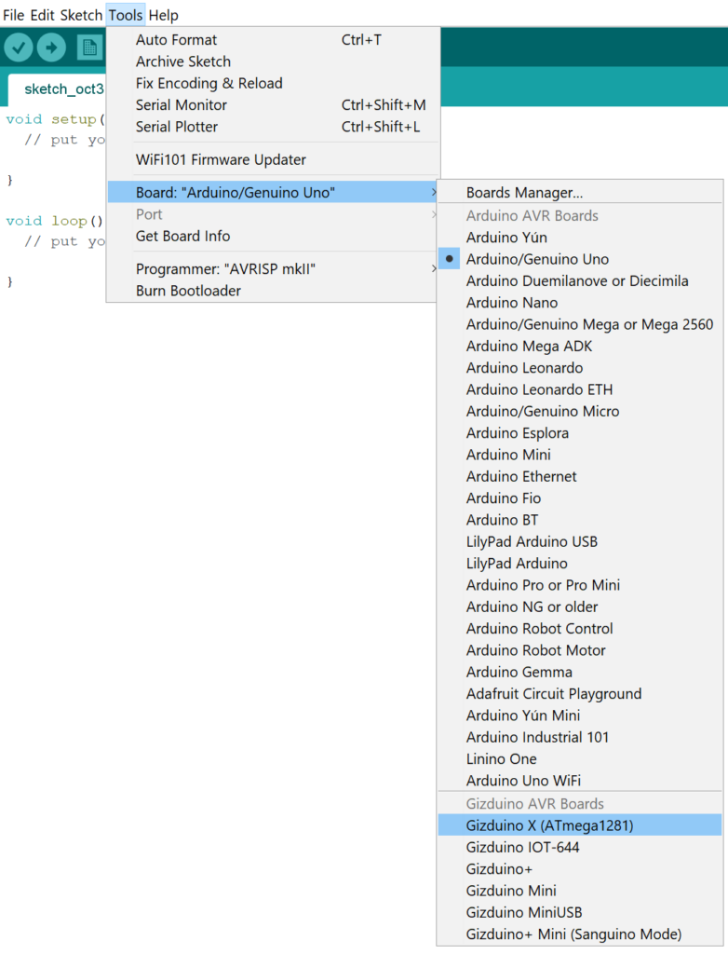The width and height of the screenshot is (728, 954).
Task: Expand the Port submenu
Action: coord(149,213)
